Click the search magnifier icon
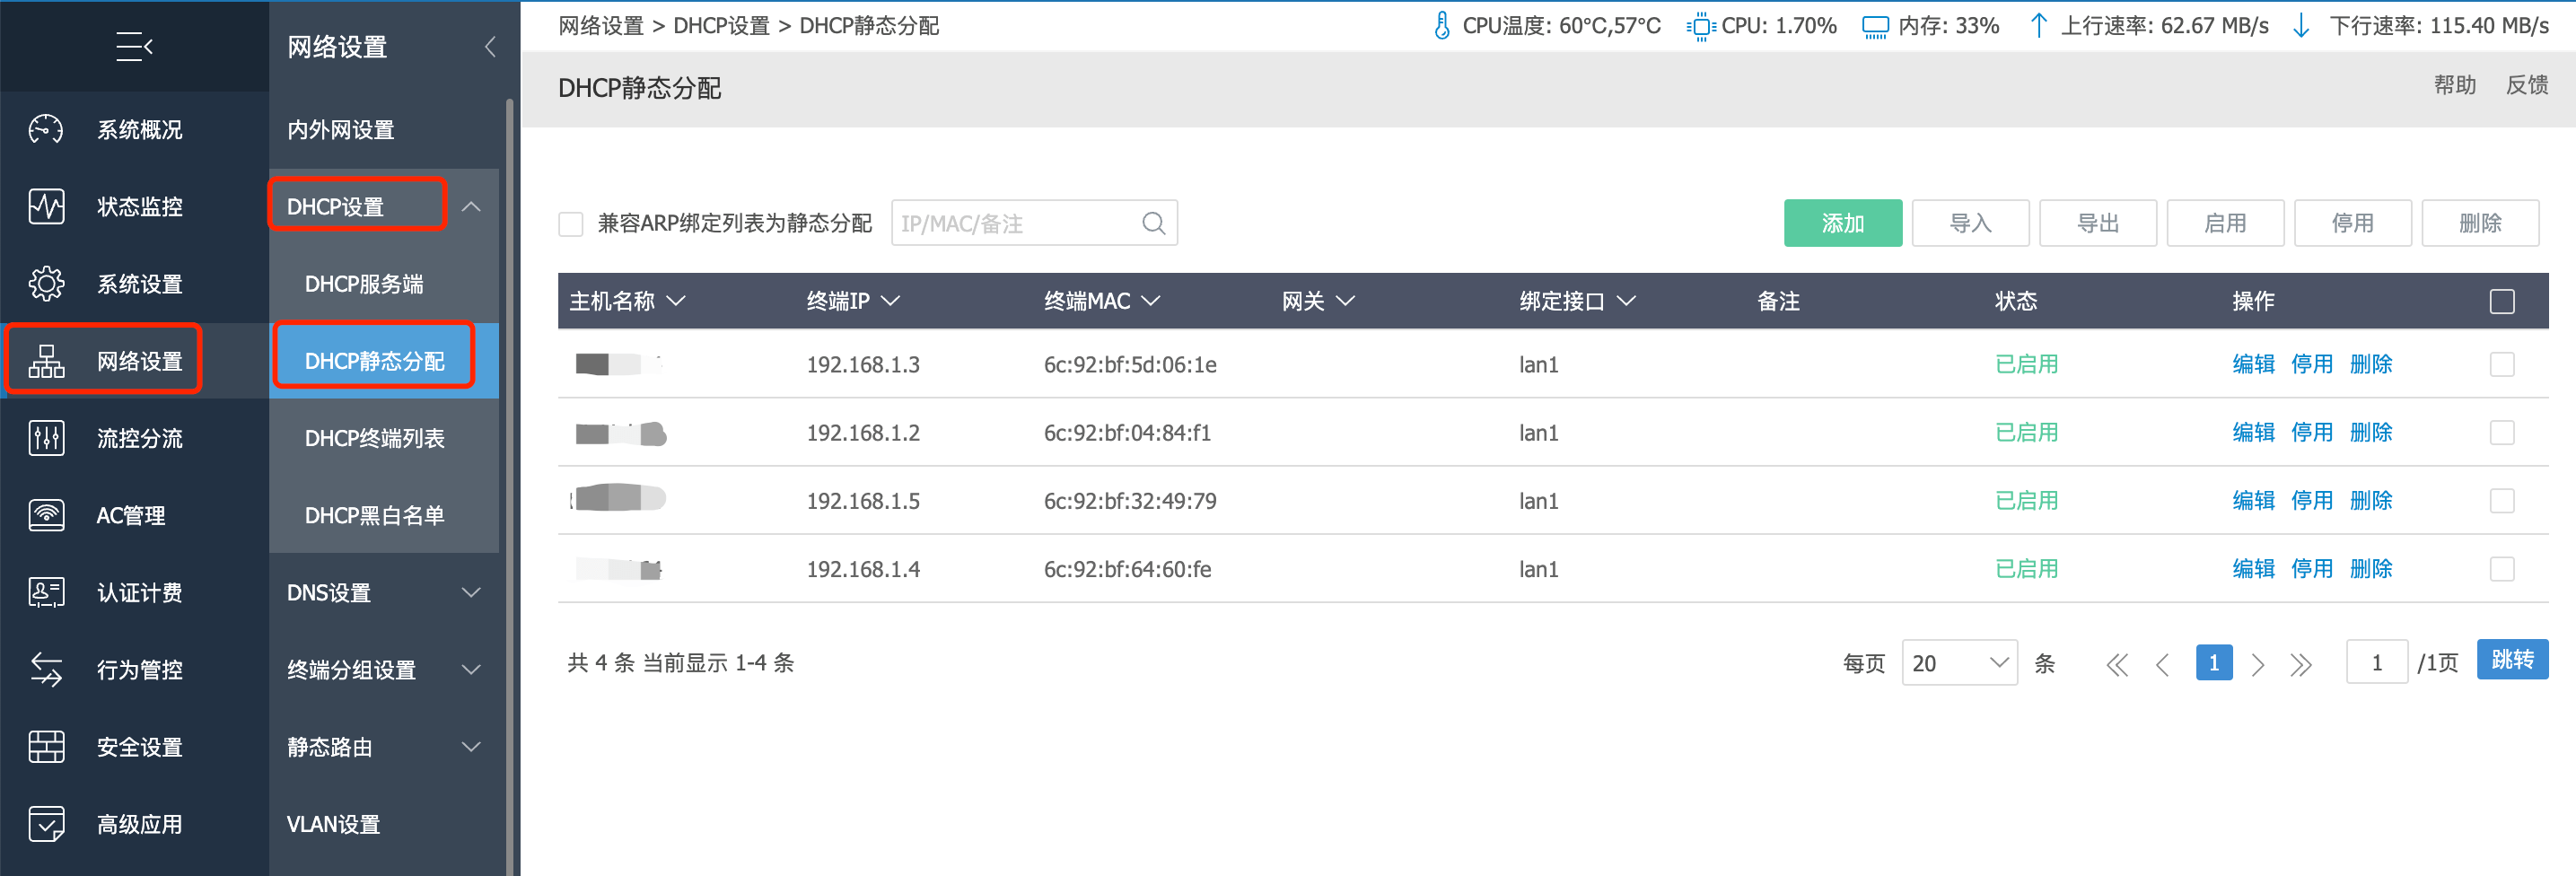The width and height of the screenshot is (2576, 876). [x=1153, y=223]
